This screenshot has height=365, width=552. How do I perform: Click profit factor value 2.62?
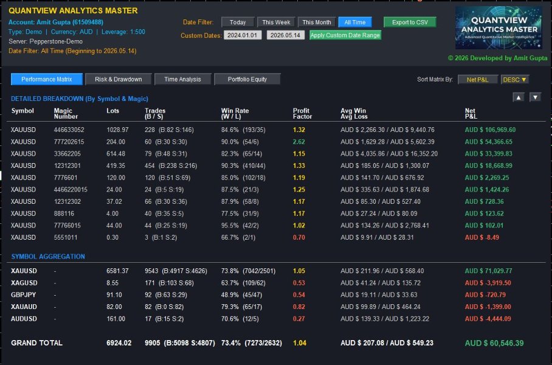pos(299,142)
